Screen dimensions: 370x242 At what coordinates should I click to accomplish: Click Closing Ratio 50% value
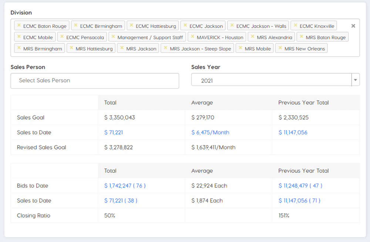pos(110,216)
